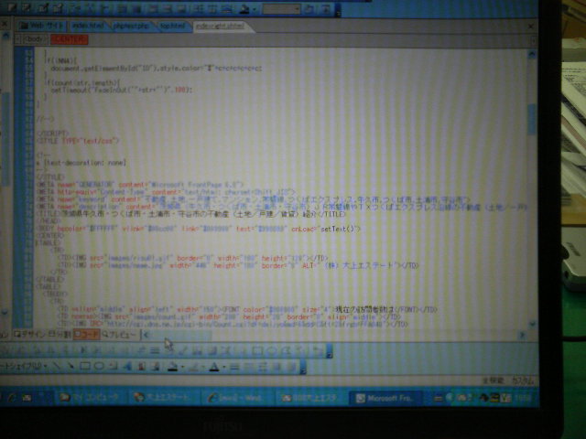Open drawing toolbar options at its right end
The image size is (586, 439).
(303, 367)
